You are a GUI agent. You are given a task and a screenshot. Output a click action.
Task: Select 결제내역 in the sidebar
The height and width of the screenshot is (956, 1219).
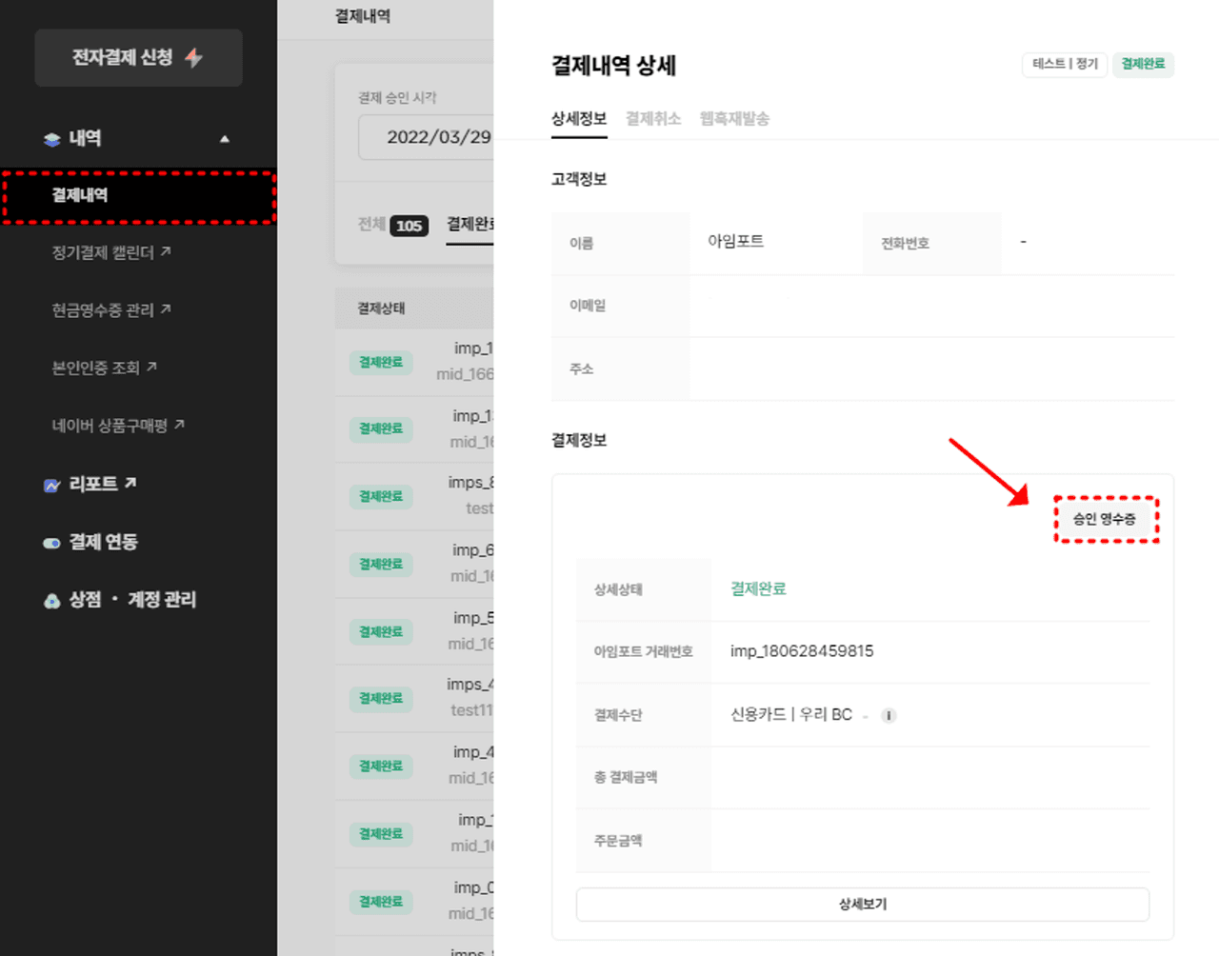point(80,195)
